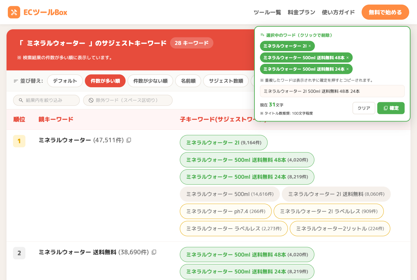Toggle rank 2's 500ml 送料無料 24本 chip
The height and width of the screenshot is (280, 417).
pyautogui.click(x=247, y=272)
